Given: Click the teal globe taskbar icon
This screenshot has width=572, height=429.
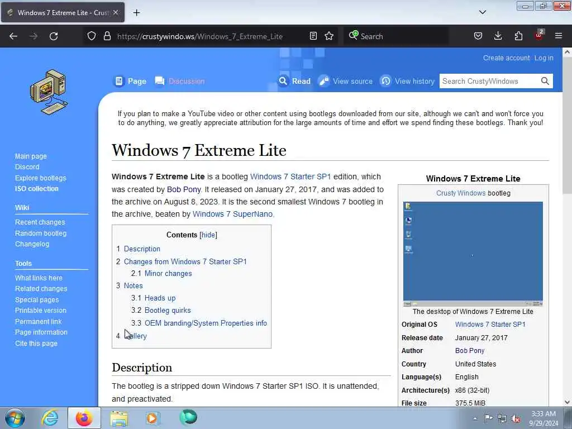Looking at the screenshot, I should point(188,417).
